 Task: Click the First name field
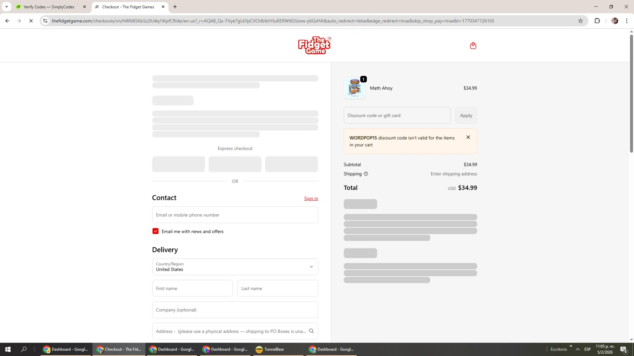pyautogui.click(x=192, y=289)
